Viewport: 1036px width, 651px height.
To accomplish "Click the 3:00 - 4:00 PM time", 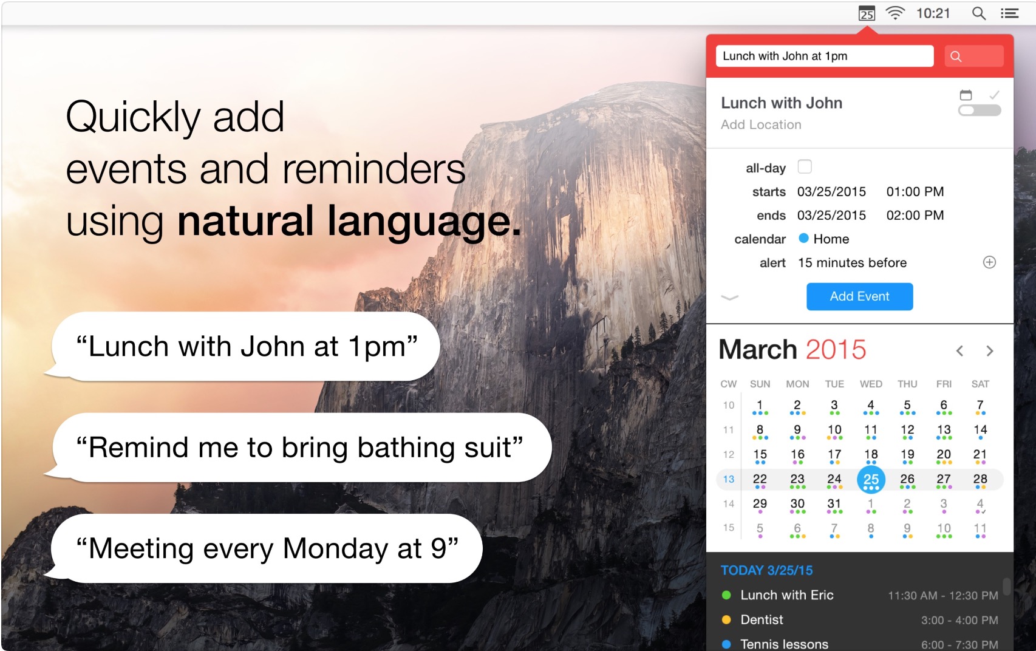I will [x=959, y=621].
